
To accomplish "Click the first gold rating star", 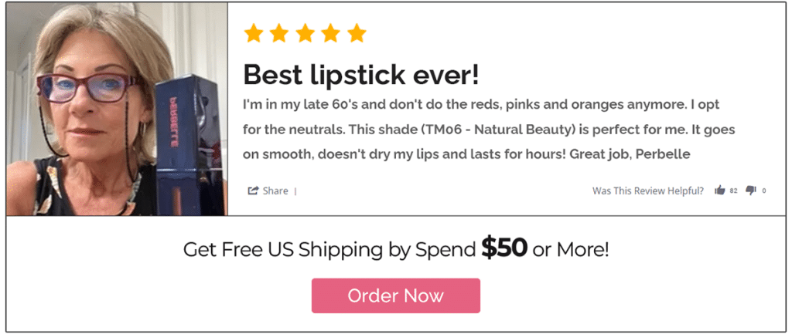I will (x=253, y=33).
